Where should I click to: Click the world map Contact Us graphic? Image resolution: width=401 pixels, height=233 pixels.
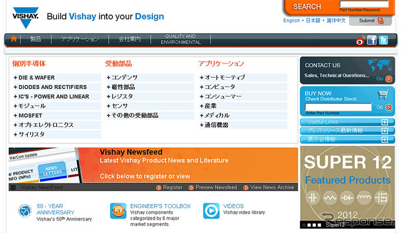379,65
